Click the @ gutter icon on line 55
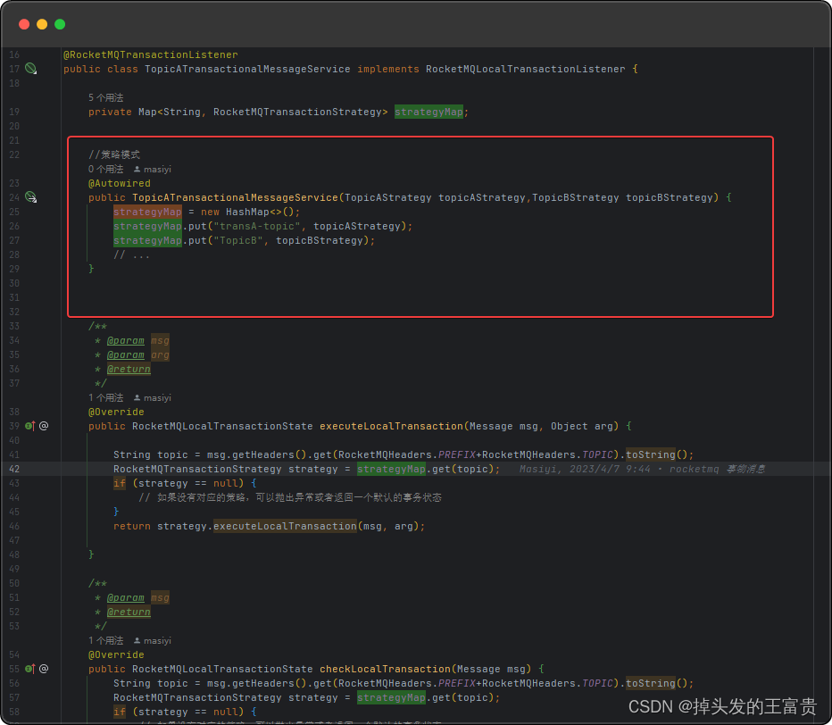This screenshot has height=725, width=832. [44, 669]
